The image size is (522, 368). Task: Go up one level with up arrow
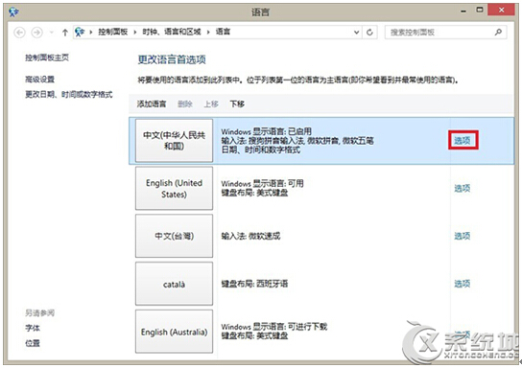click(65, 33)
